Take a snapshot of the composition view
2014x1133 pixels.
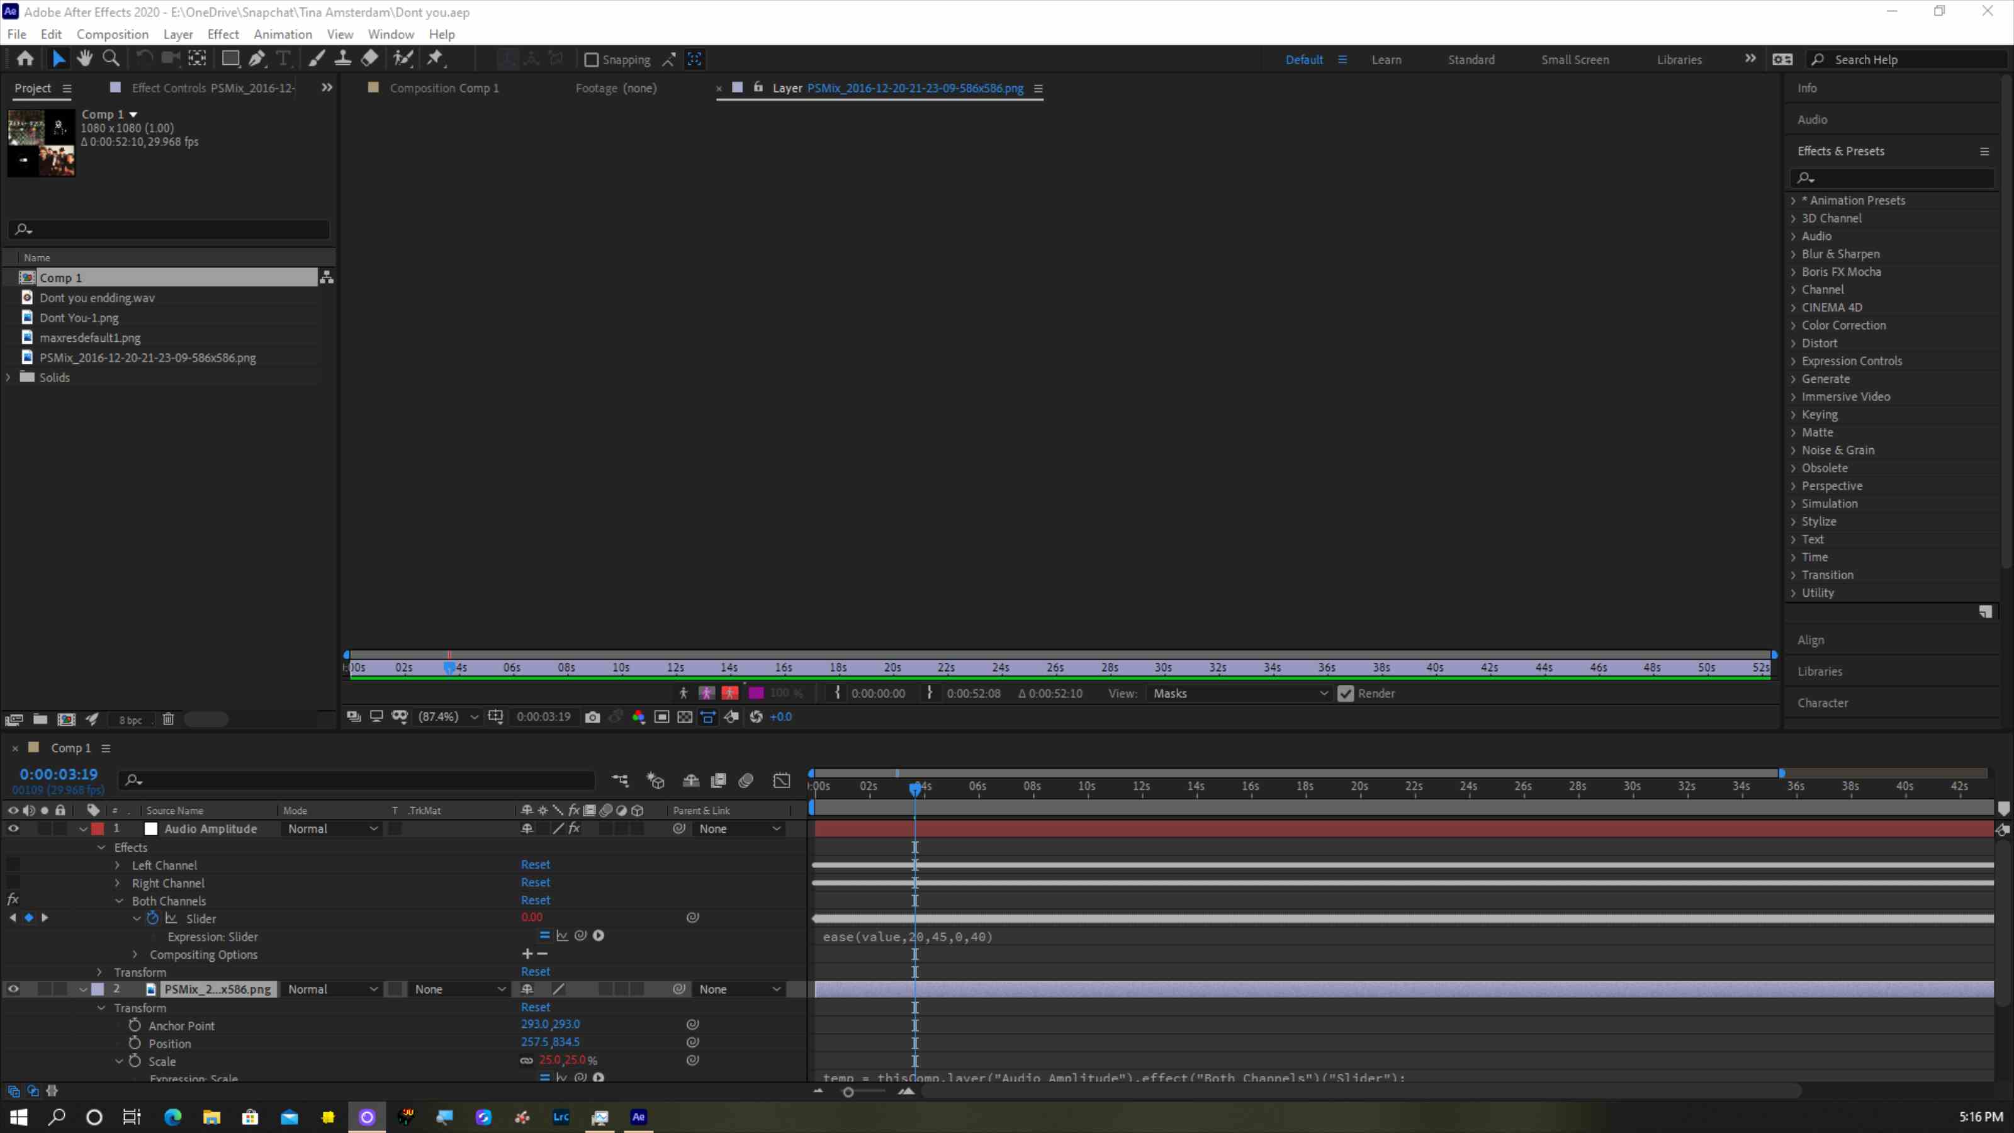click(593, 717)
